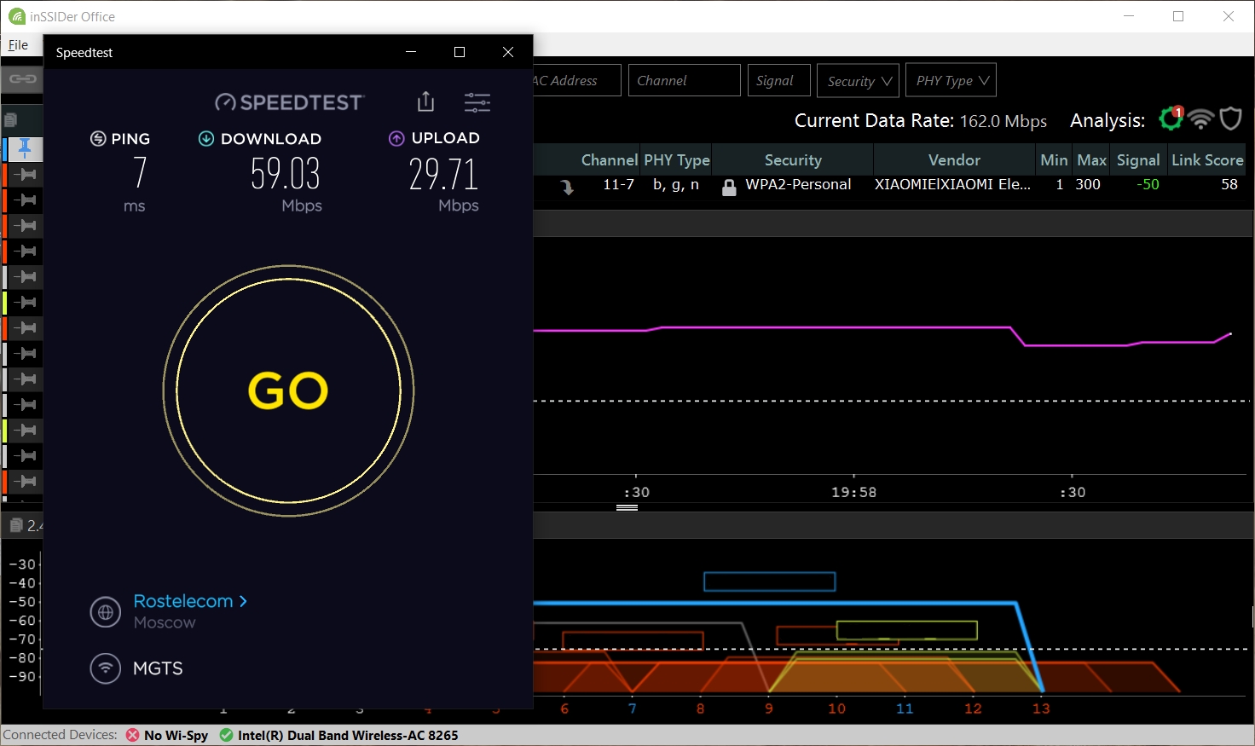
Task: Select the -50 signal value
Action: point(1148,185)
